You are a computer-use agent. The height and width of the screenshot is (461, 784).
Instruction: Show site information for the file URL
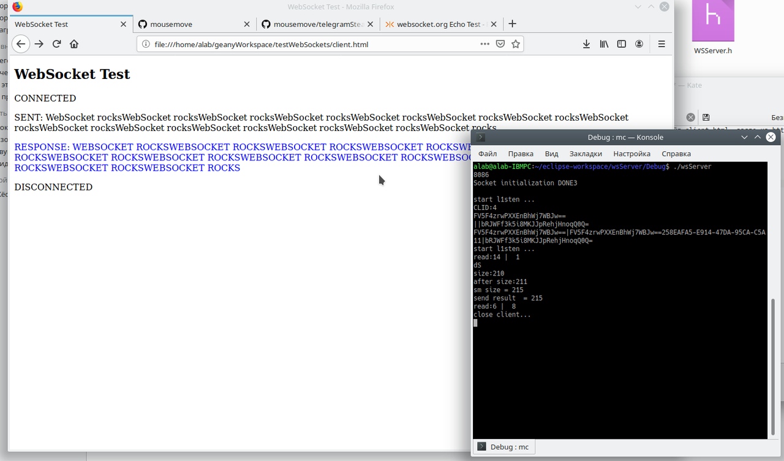pos(146,44)
